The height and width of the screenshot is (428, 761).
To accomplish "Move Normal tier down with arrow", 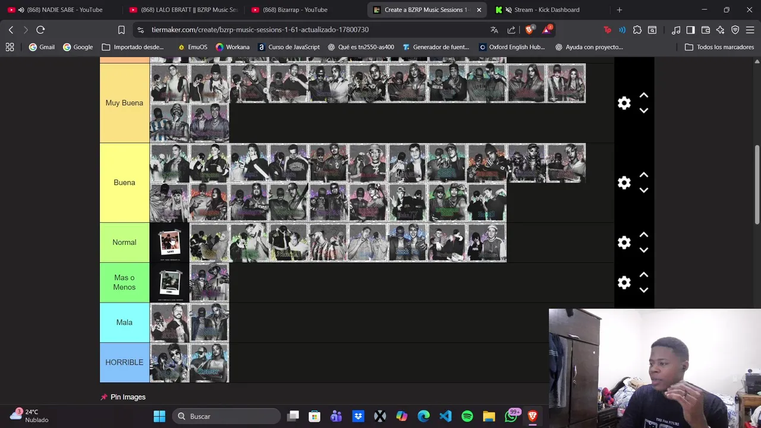I will [643, 250].
